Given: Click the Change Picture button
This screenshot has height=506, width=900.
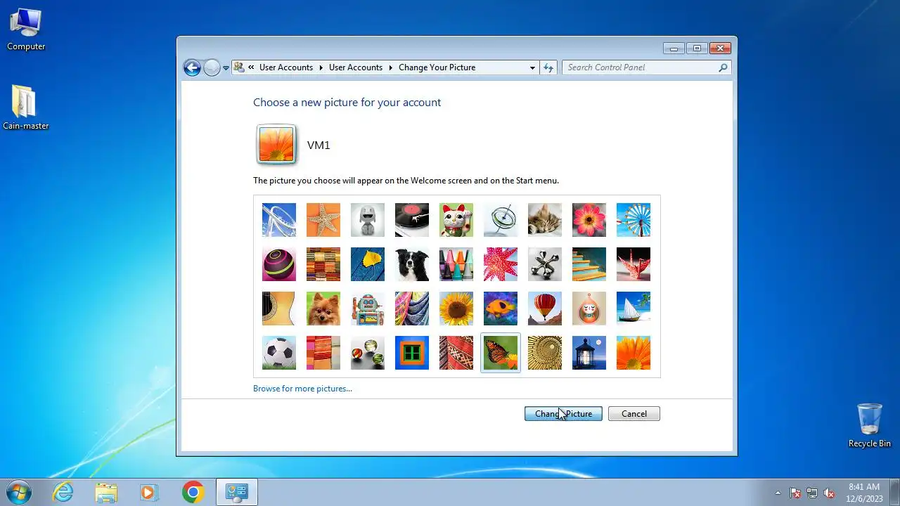Looking at the screenshot, I should coord(563,414).
